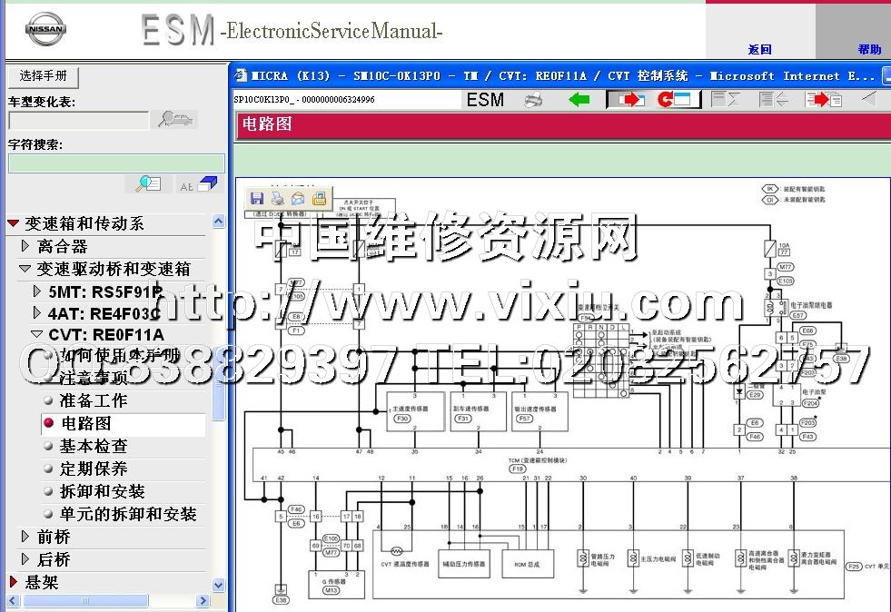Collapse the 变速驱动桥和变速箱 node

click(25, 269)
